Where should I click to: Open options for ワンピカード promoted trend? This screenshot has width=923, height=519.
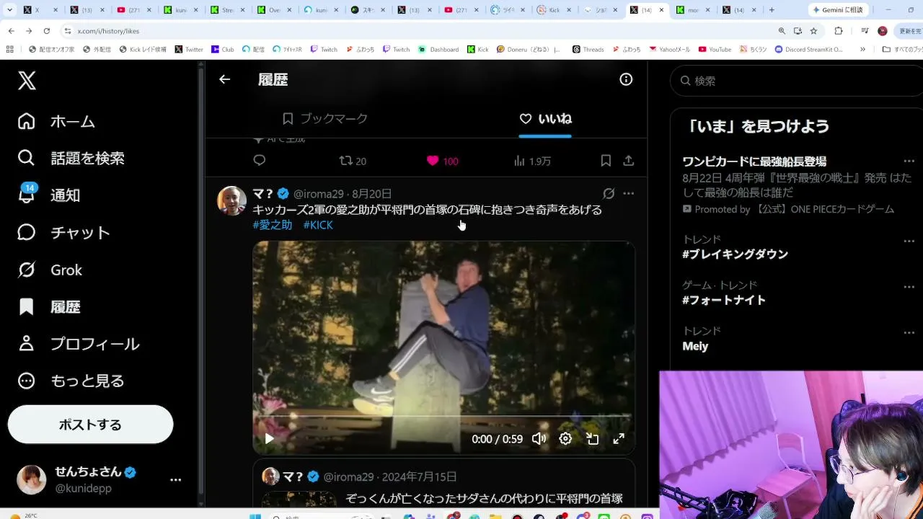click(909, 161)
